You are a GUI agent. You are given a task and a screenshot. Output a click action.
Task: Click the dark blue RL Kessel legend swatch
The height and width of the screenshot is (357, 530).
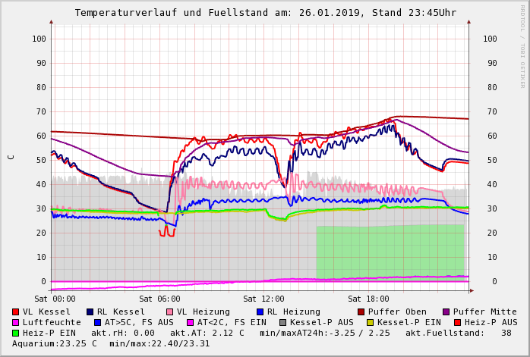[90, 312]
